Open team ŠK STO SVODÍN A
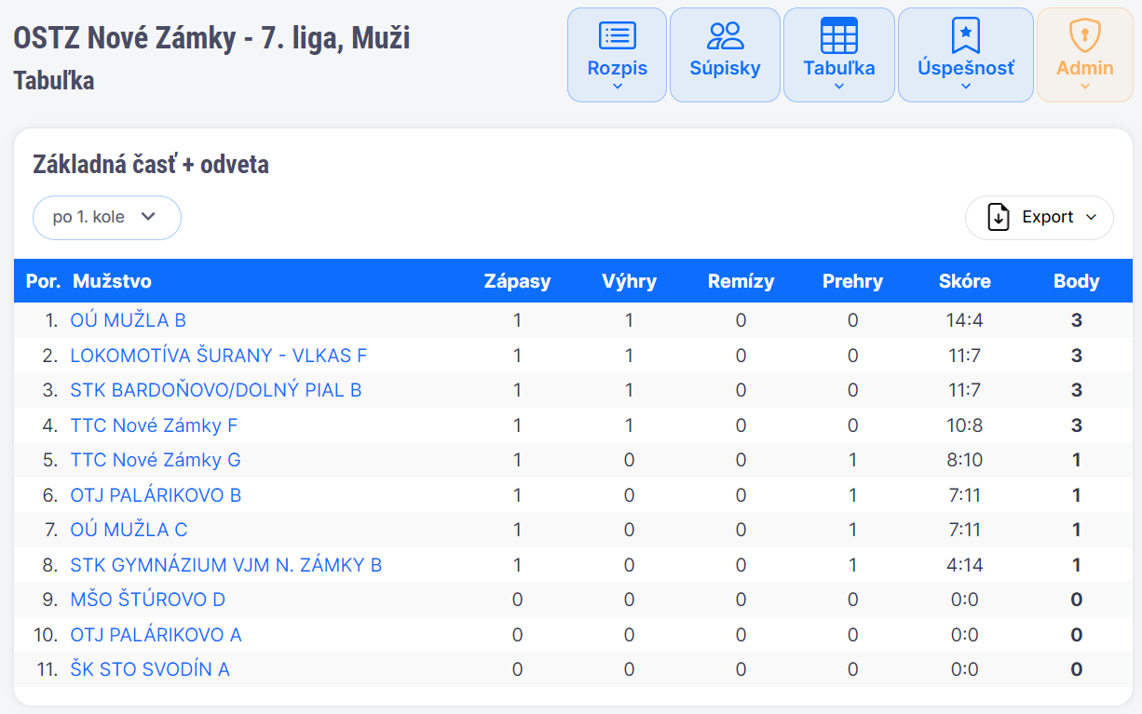This screenshot has width=1142, height=714. coord(150,669)
